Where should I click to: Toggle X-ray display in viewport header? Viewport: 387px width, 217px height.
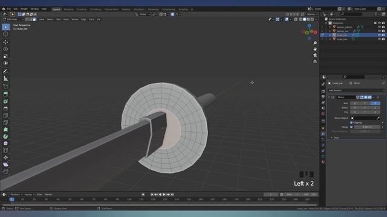pos(296,19)
